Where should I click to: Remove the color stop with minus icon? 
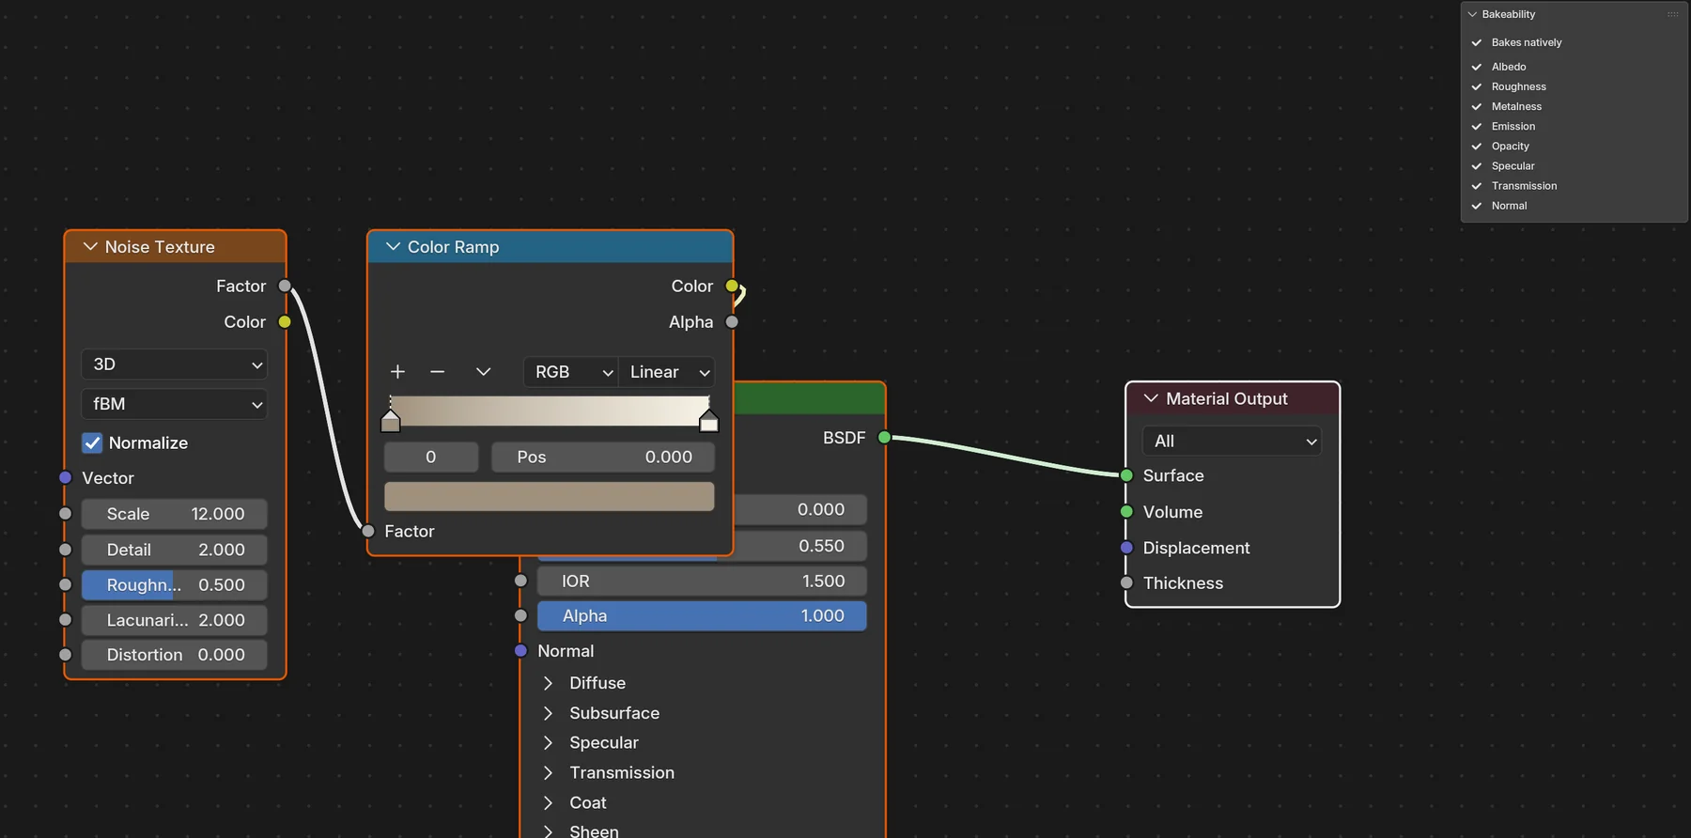(x=437, y=372)
